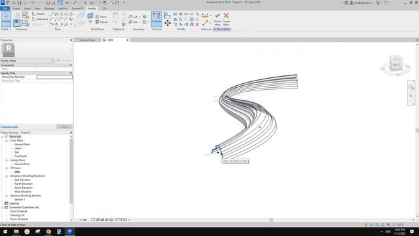The image size is (419, 236).
Task: Switch to the Ground Floor view tab
Action: point(88,40)
